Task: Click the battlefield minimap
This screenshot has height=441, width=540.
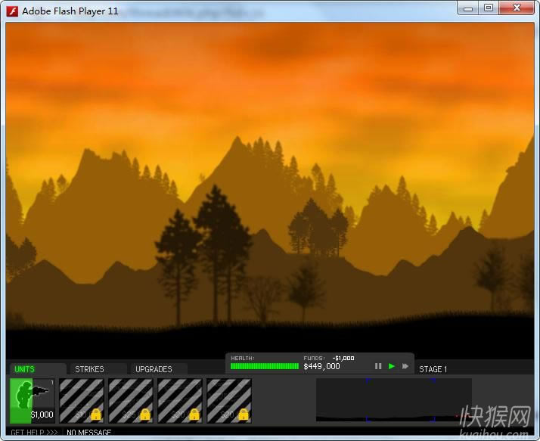Action: point(393,399)
